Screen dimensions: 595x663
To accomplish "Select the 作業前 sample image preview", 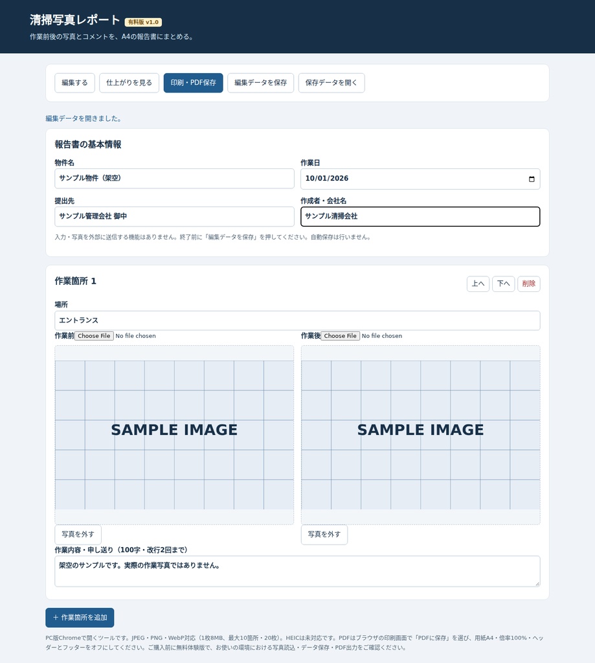I will (x=174, y=435).
